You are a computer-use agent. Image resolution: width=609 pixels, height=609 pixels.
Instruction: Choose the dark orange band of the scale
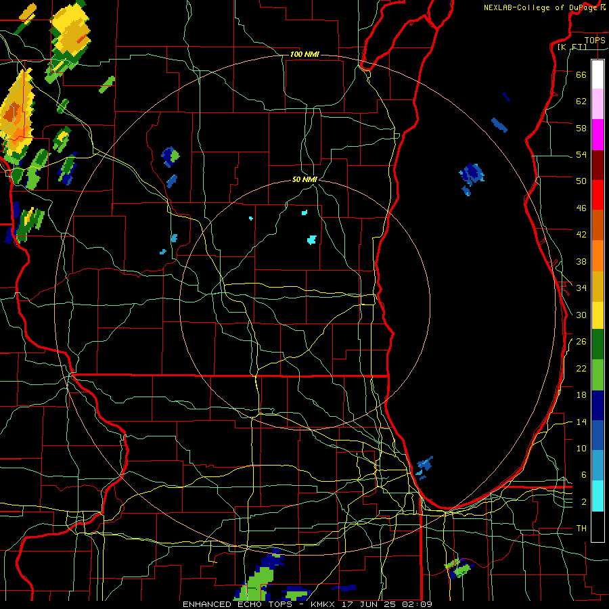(597, 225)
